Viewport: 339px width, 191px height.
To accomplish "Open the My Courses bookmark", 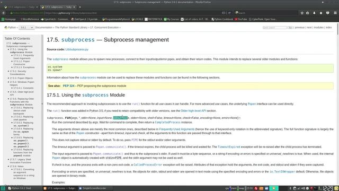I will [x=172, y=19].
